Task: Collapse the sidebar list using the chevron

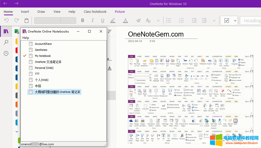Action: (17, 131)
